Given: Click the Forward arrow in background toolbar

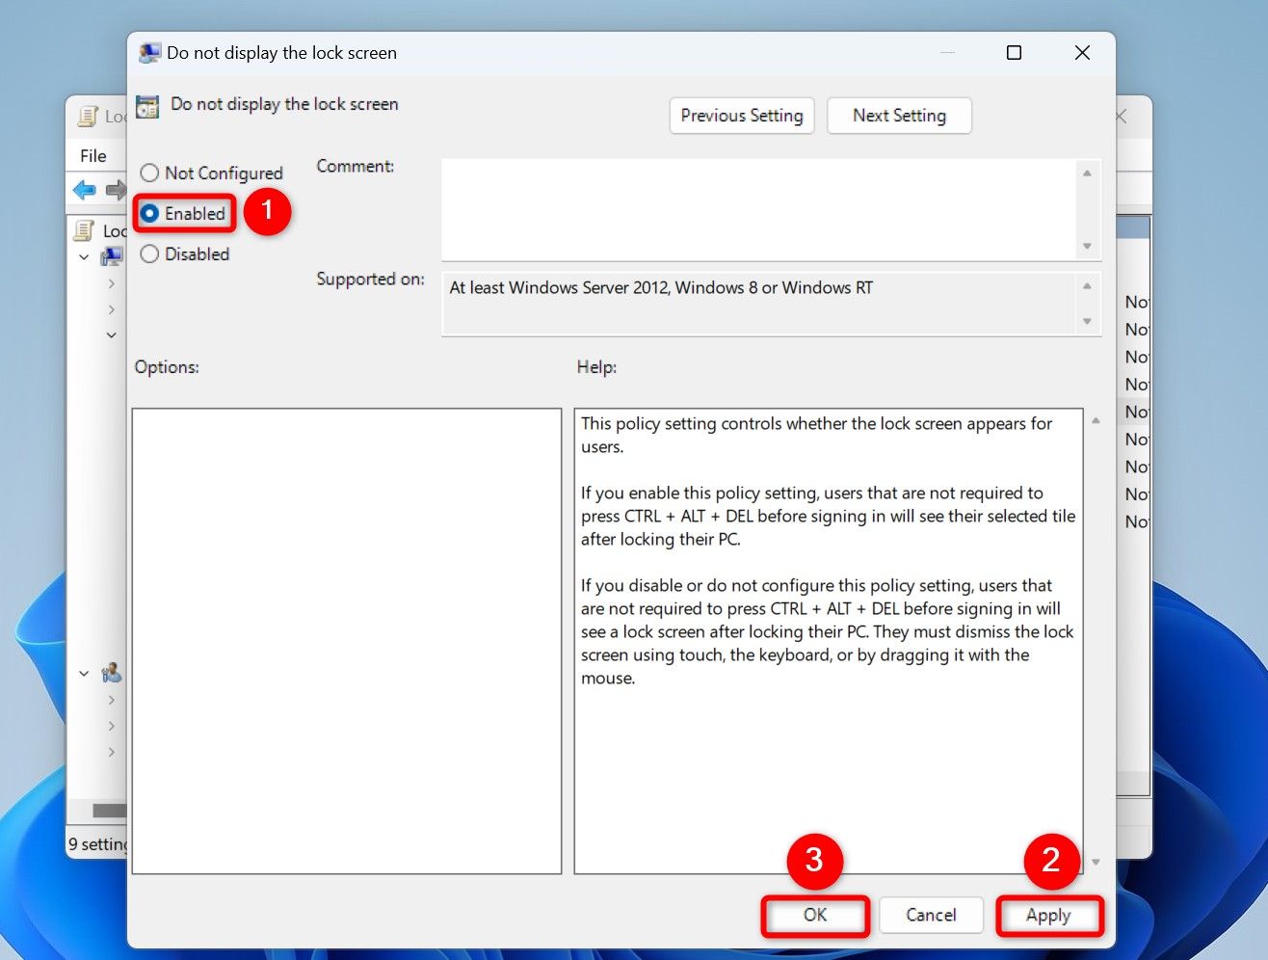Looking at the screenshot, I should [x=116, y=190].
